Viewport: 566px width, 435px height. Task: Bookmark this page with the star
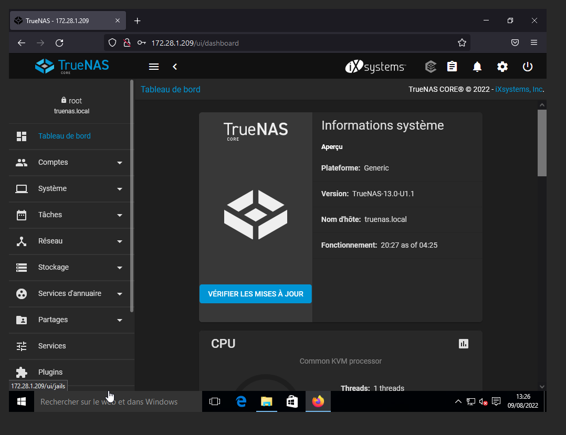(462, 43)
